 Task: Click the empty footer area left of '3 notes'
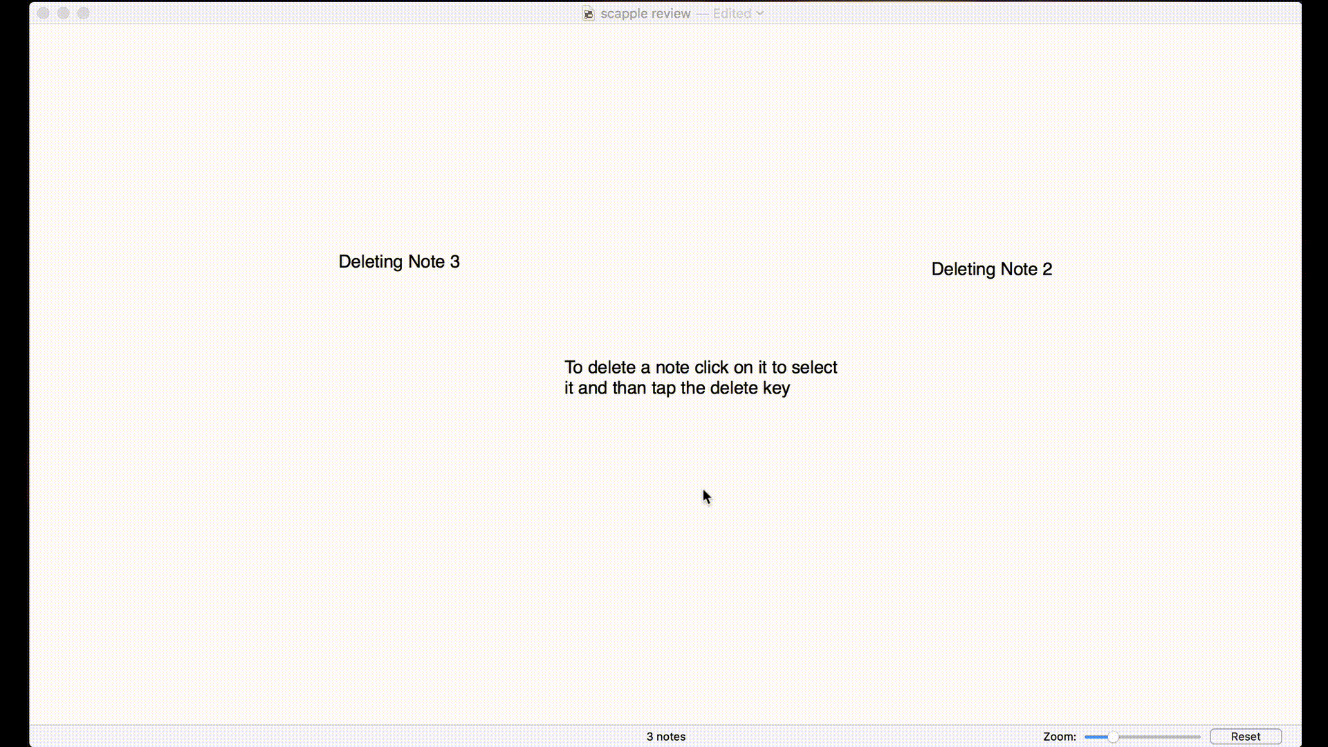(346, 737)
